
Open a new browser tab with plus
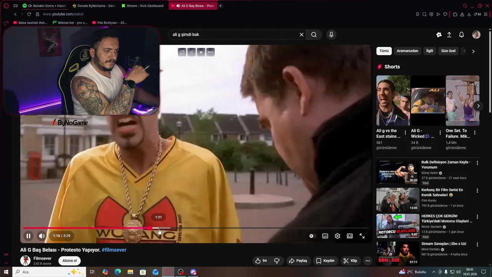click(221, 6)
